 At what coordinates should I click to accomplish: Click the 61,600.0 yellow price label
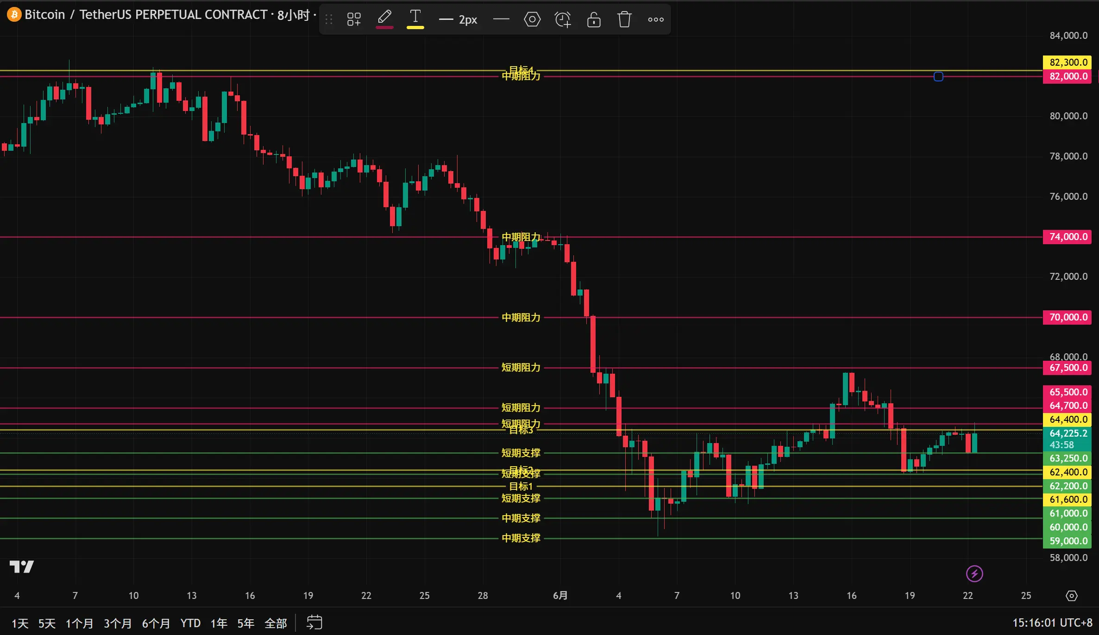(1068, 499)
